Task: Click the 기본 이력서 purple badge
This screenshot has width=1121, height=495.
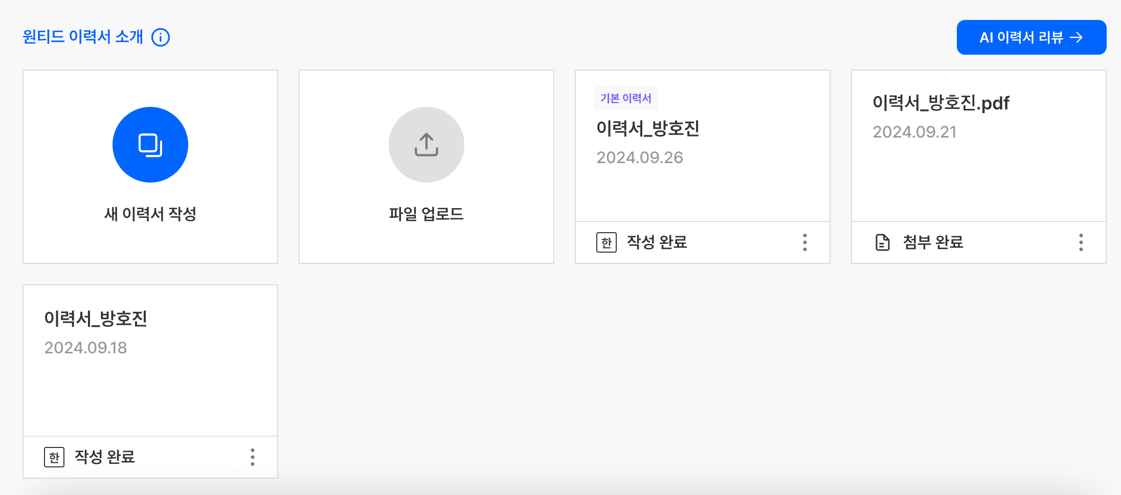Action: pyautogui.click(x=625, y=98)
